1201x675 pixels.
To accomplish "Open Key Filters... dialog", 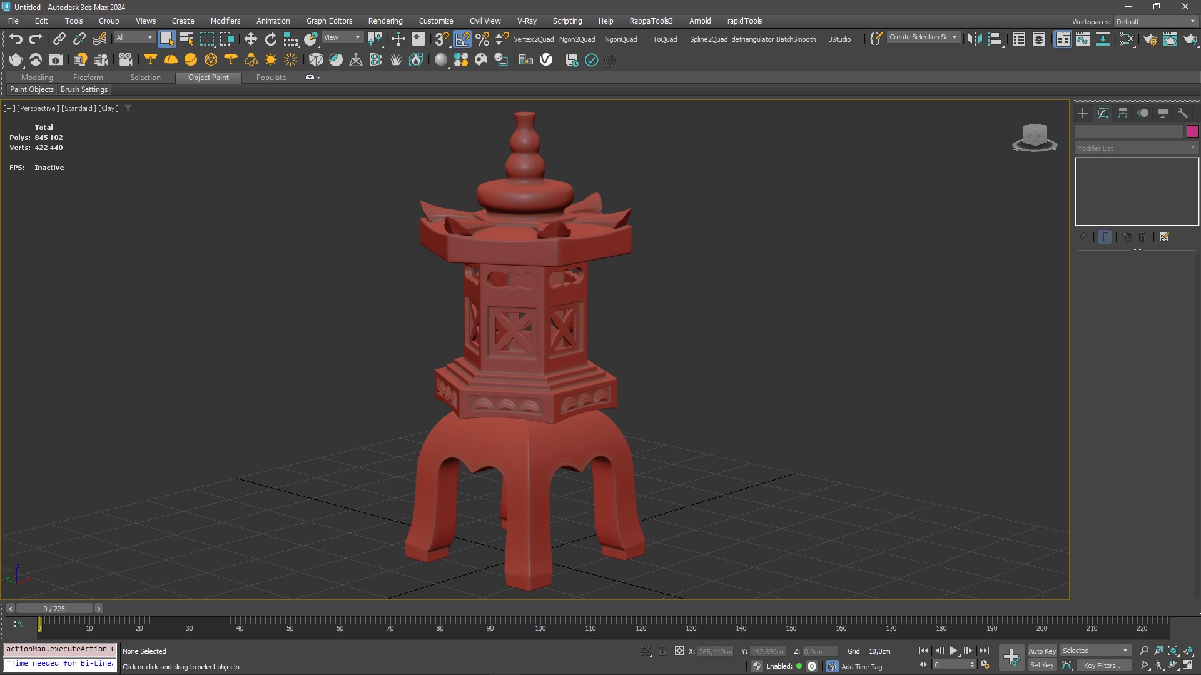I will coord(1103,665).
